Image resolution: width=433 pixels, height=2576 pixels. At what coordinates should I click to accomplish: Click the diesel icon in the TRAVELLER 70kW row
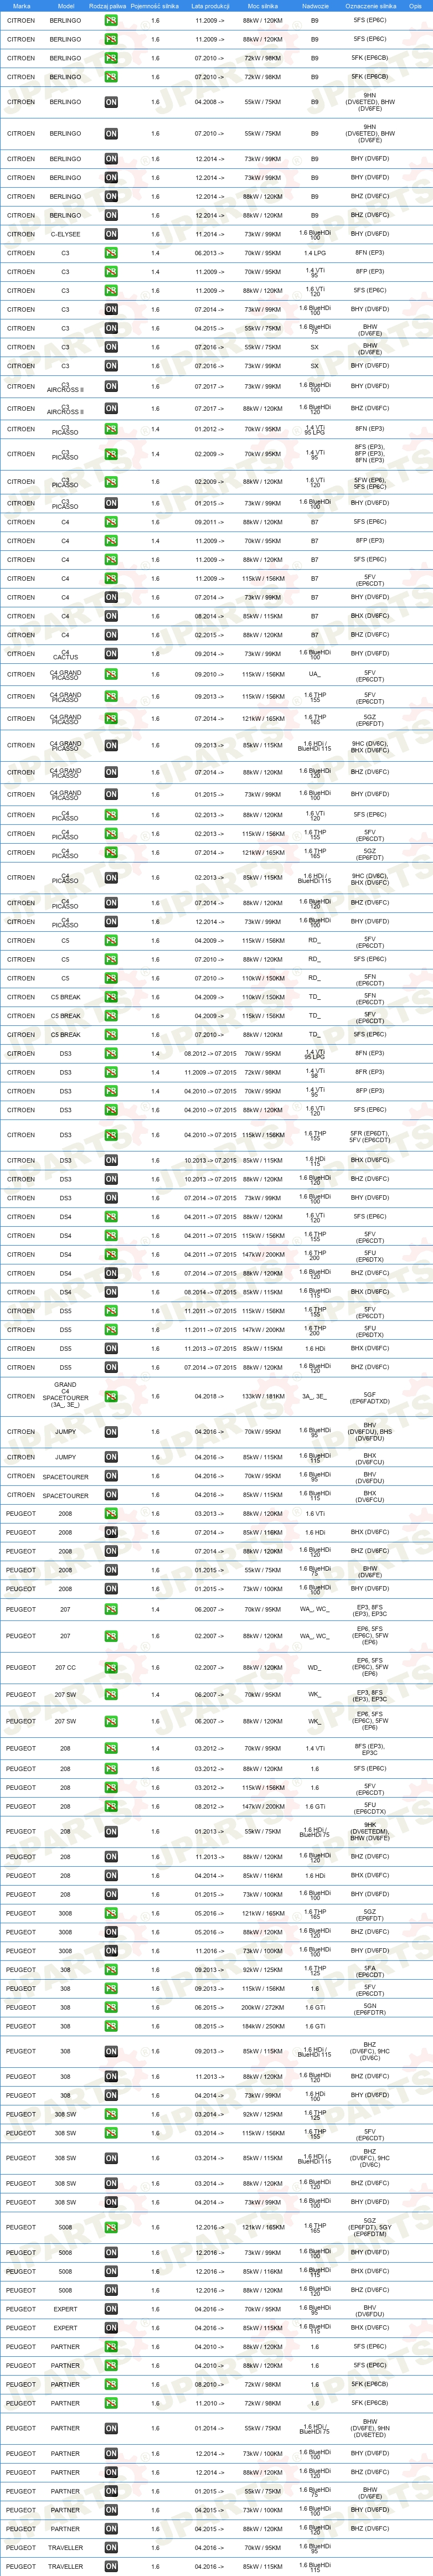coord(111,2548)
